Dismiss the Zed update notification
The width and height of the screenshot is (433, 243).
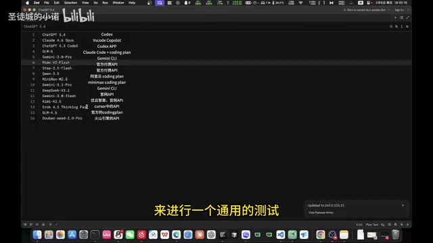pyautogui.click(x=403, y=205)
